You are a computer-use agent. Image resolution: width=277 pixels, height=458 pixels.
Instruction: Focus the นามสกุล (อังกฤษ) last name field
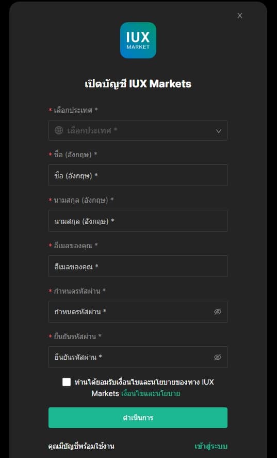(x=138, y=221)
